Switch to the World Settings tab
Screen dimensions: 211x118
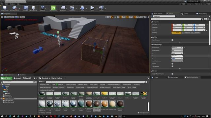202,14
